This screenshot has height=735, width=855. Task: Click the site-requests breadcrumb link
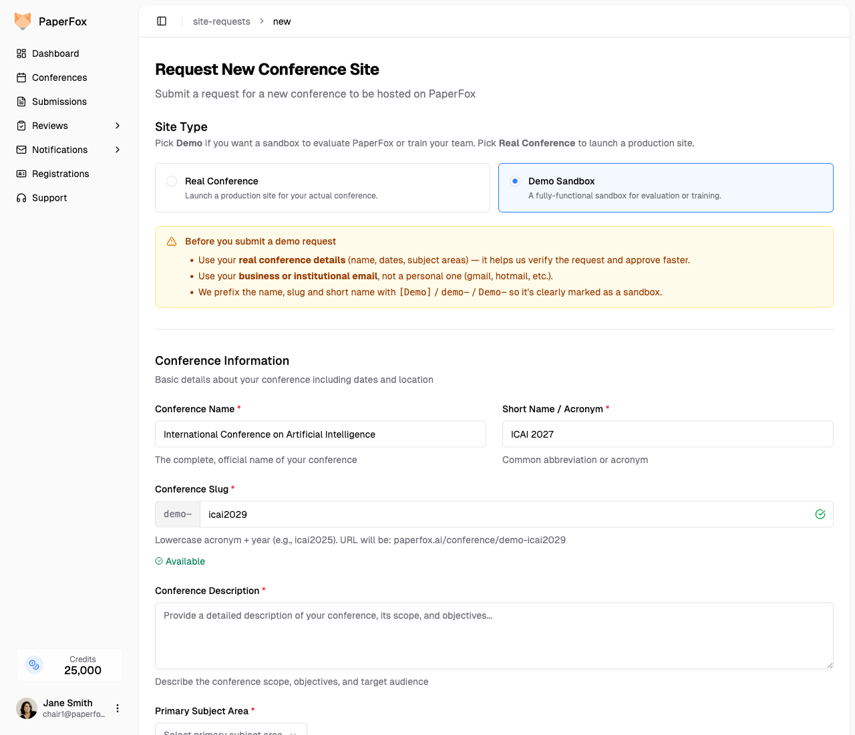[x=221, y=21]
